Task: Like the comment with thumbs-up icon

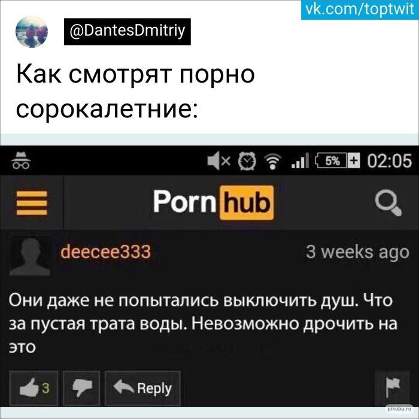Action: [34, 388]
